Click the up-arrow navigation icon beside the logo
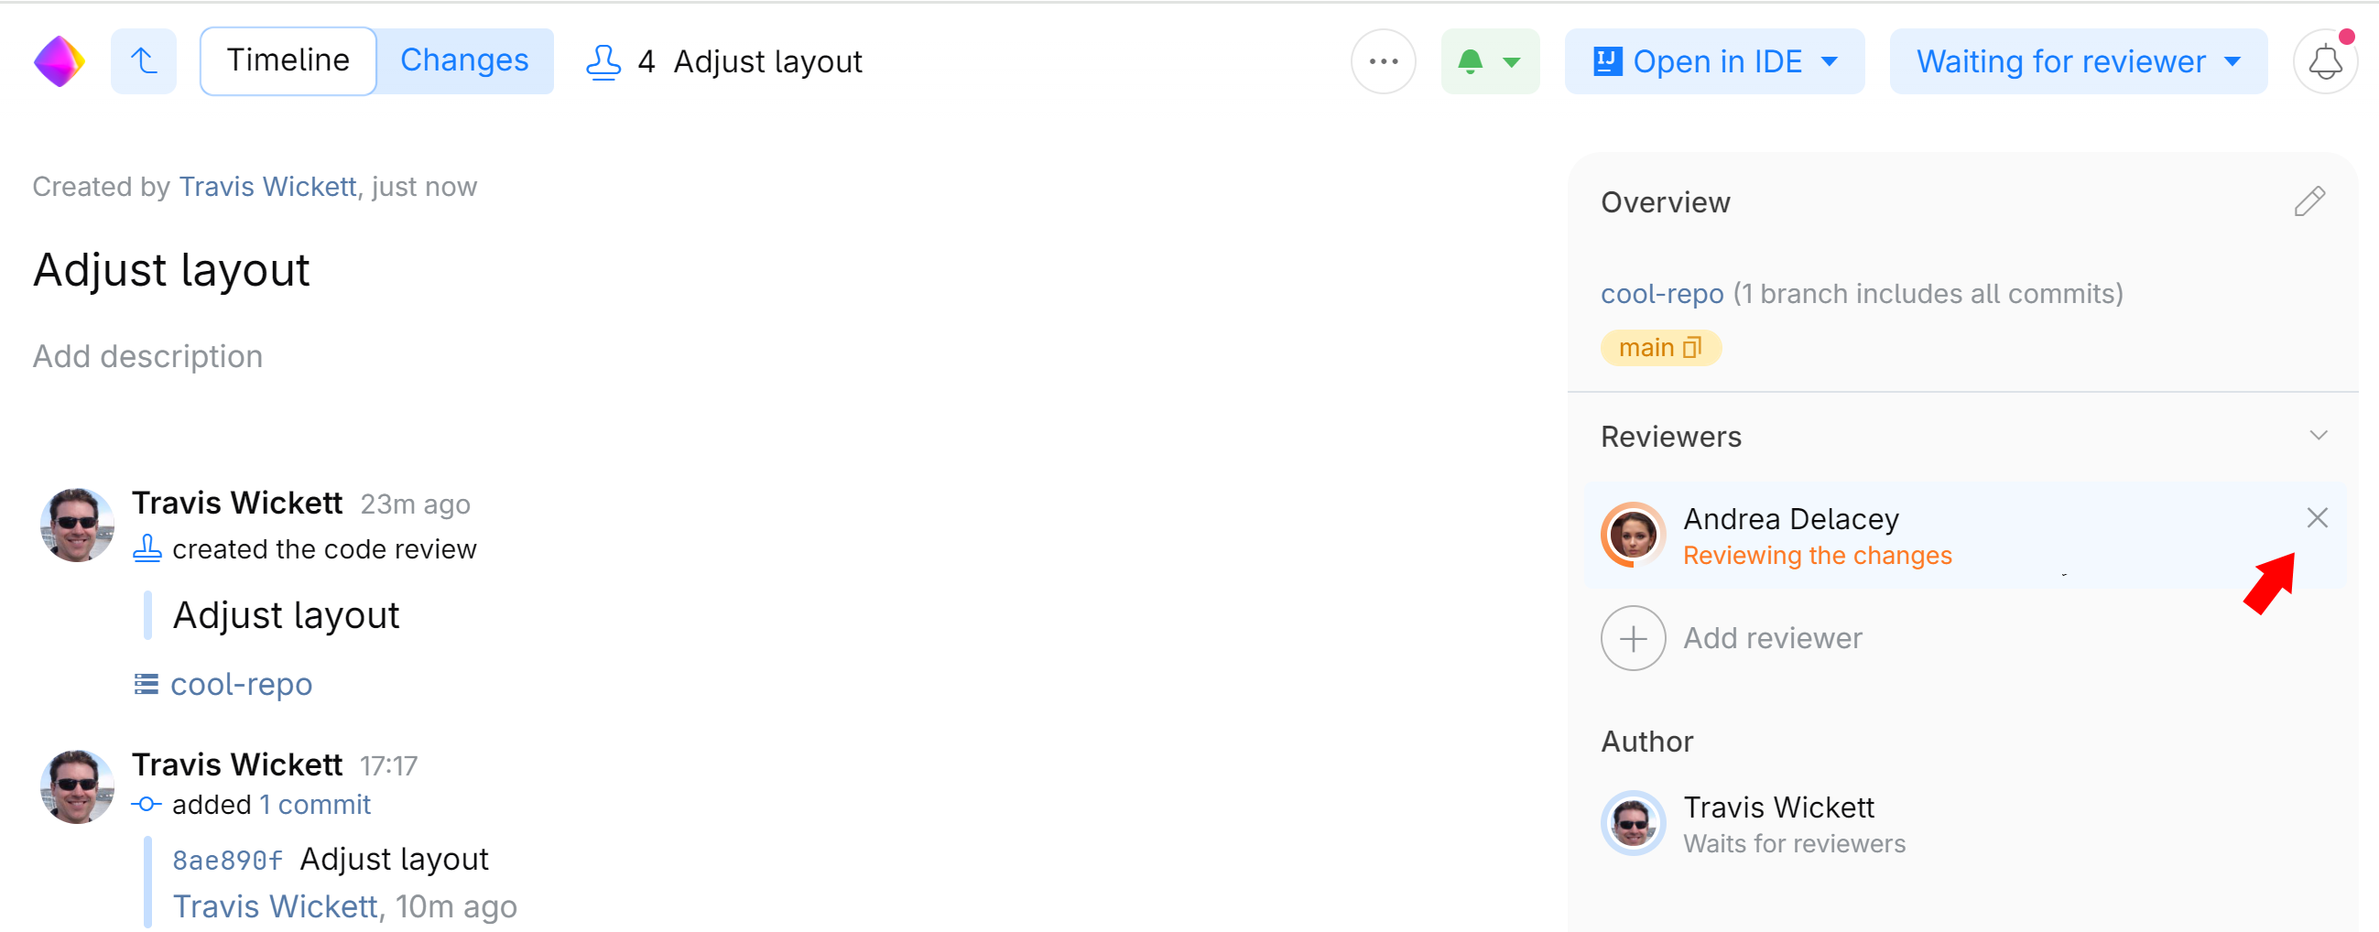The width and height of the screenshot is (2379, 932). 143,60
